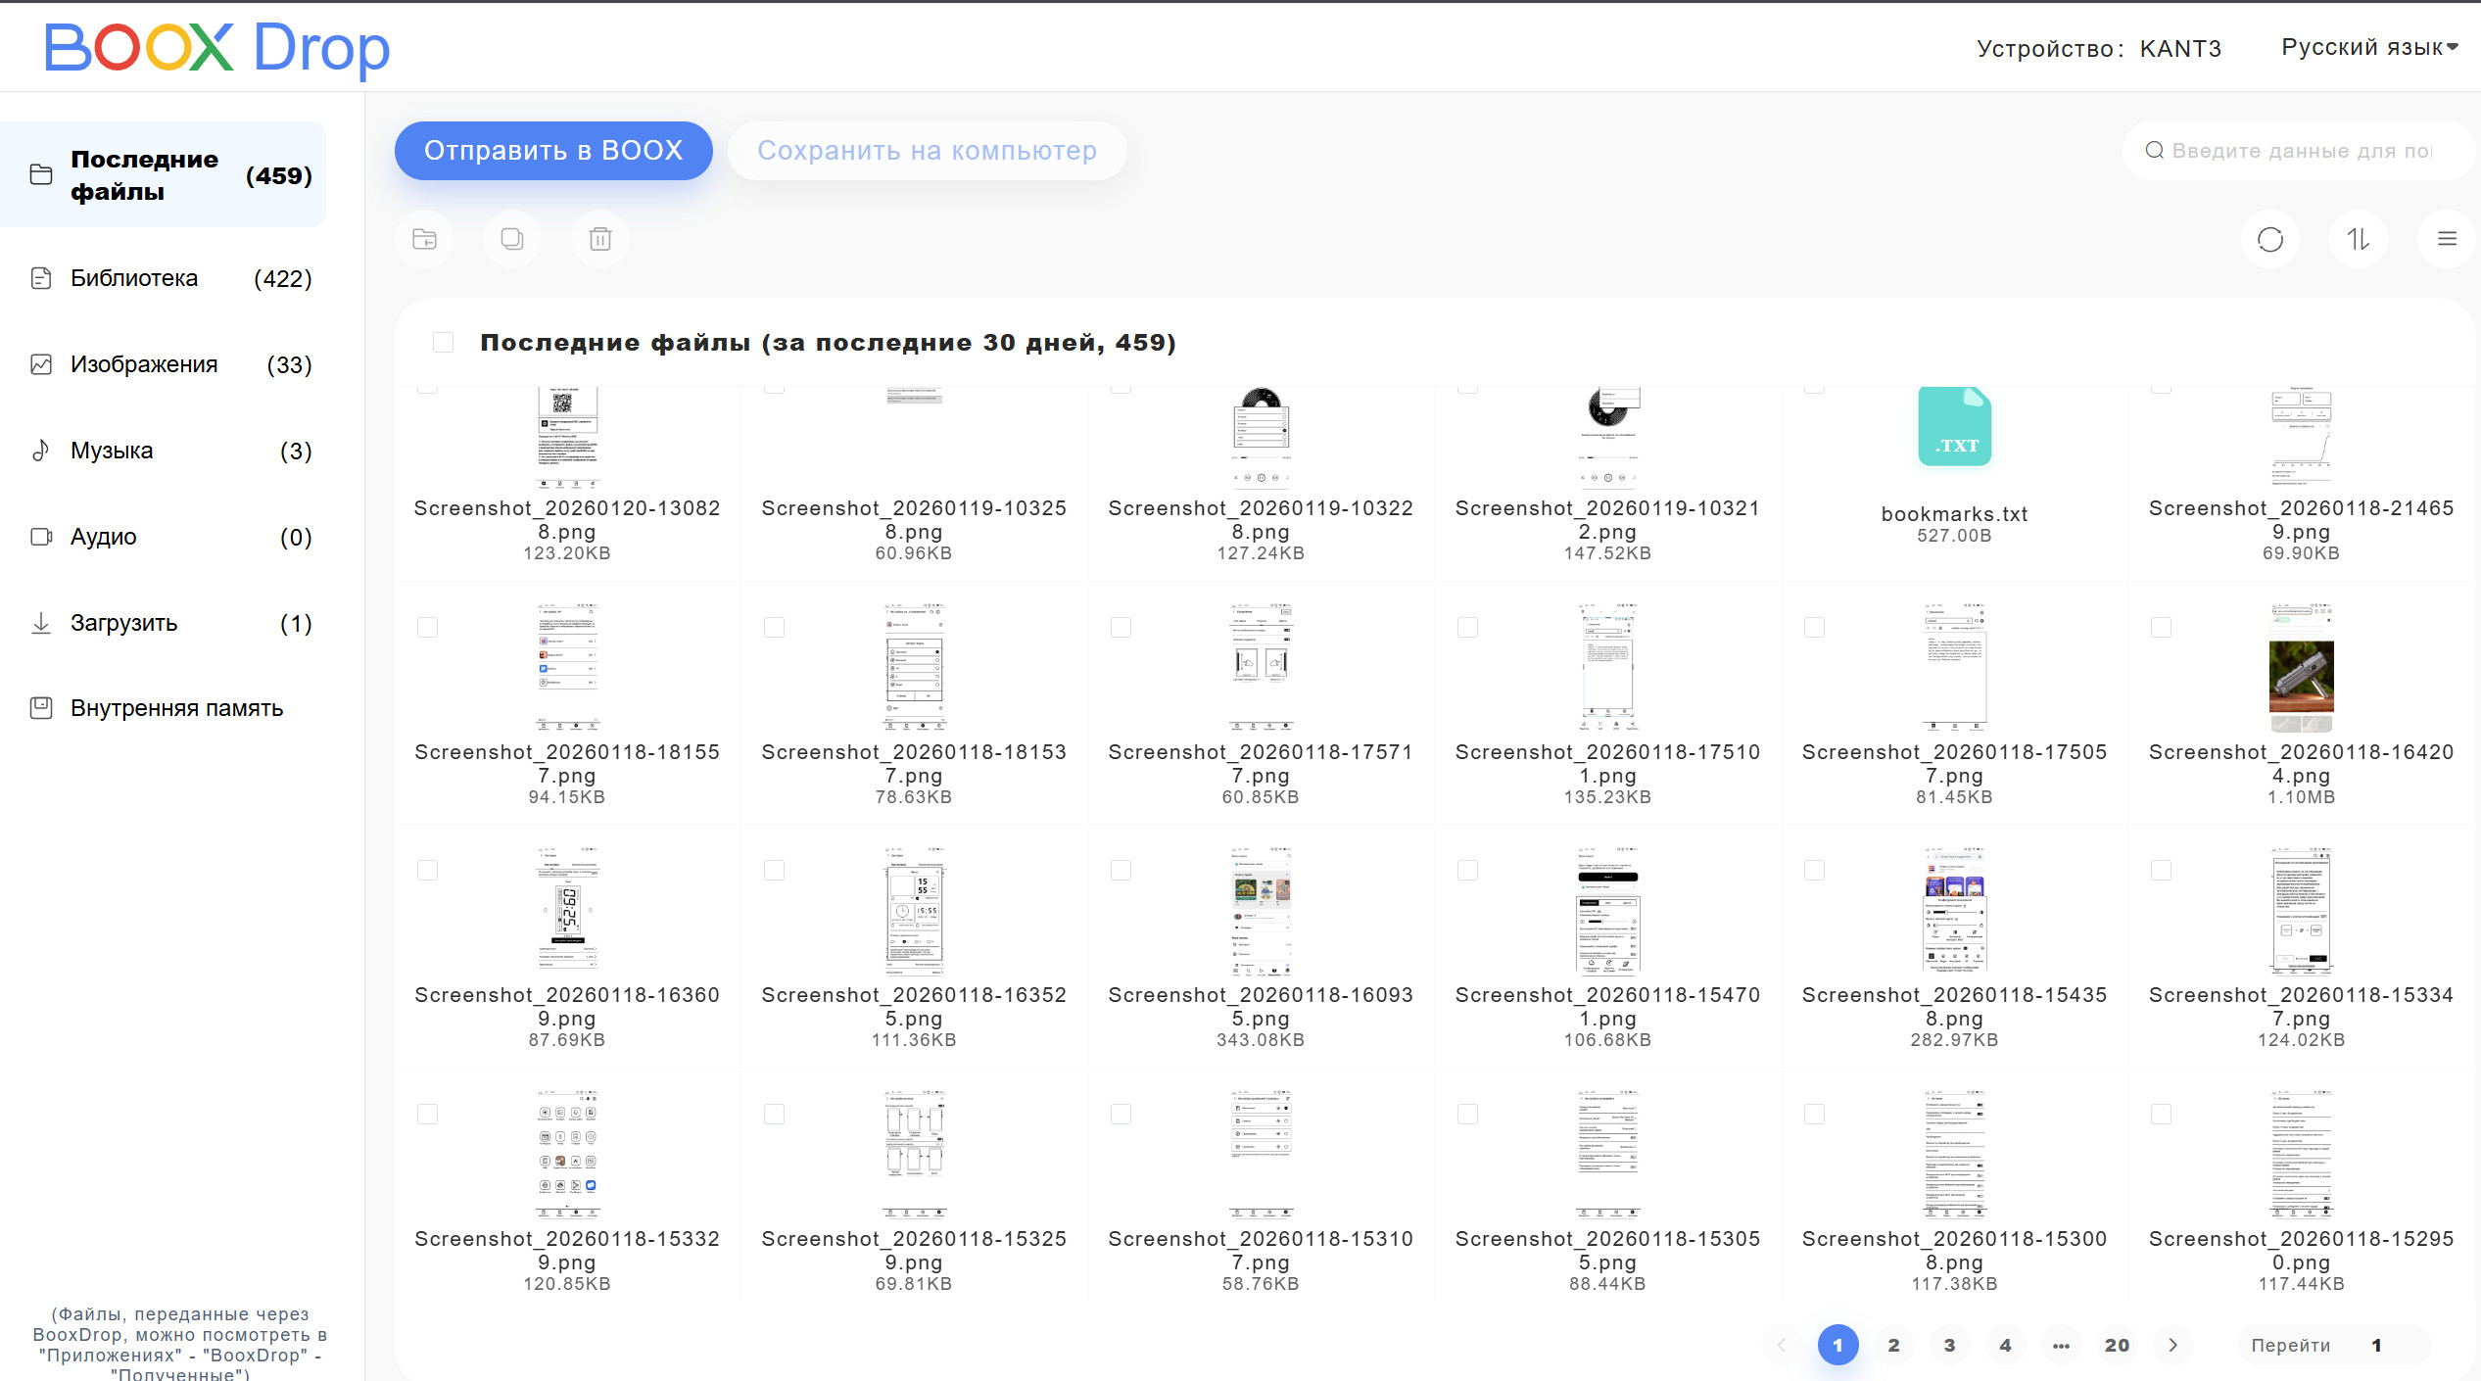Screen dimensions: 2481x1381
Task: Click the refresh file list icon
Action: (x=2269, y=239)
